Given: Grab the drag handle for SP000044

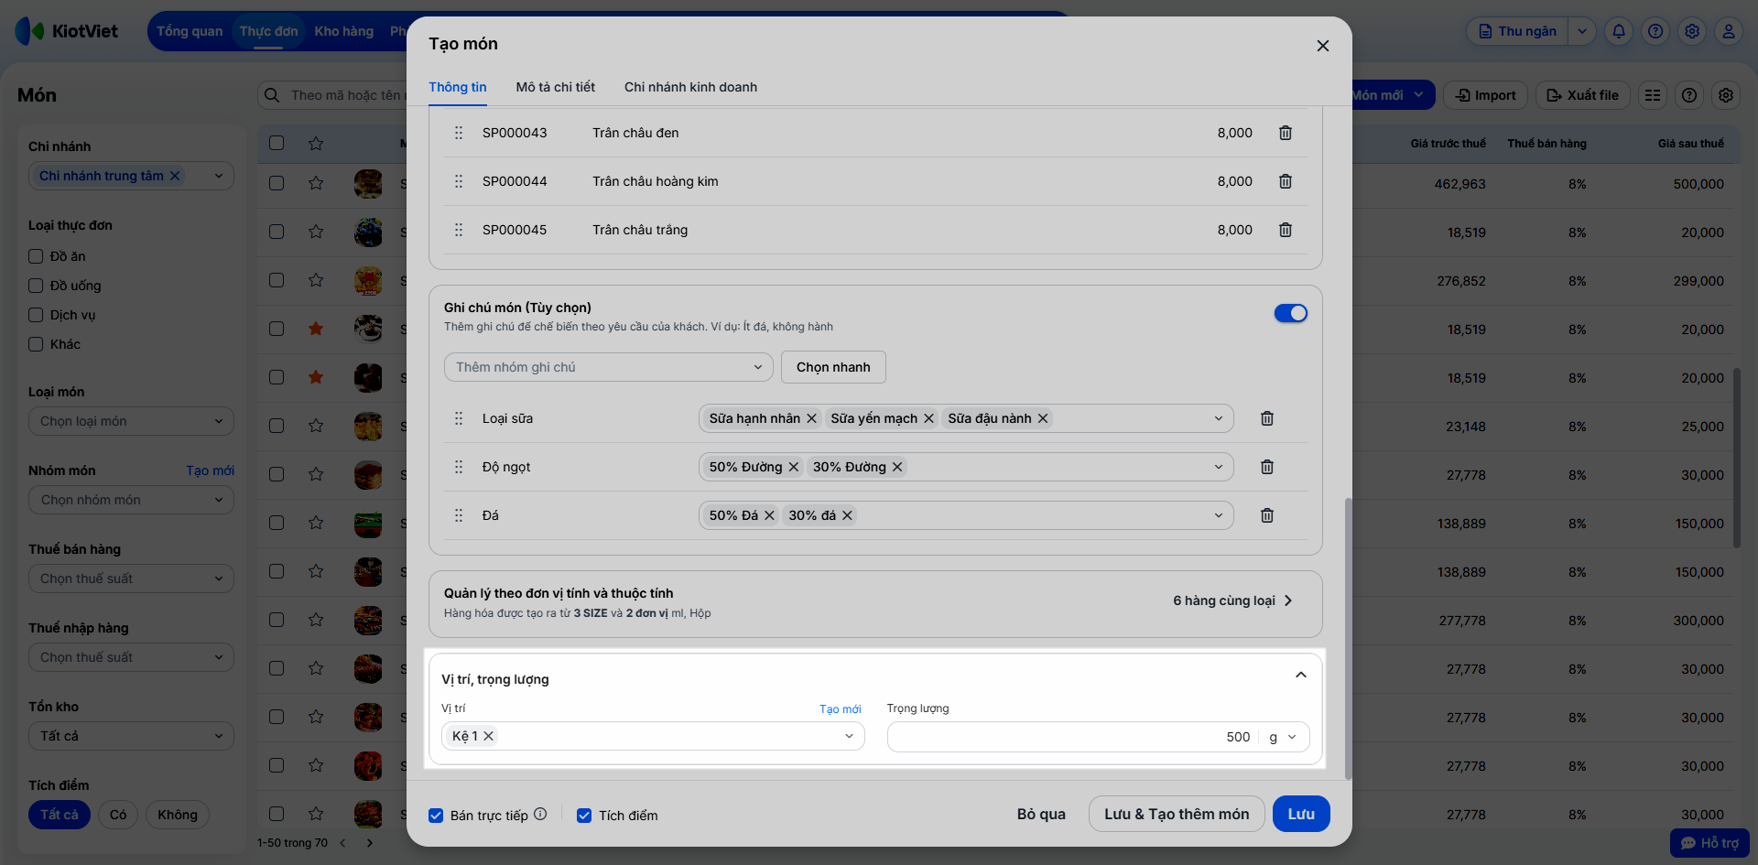Looking at the screenshot, I should [x=459, y=181].
